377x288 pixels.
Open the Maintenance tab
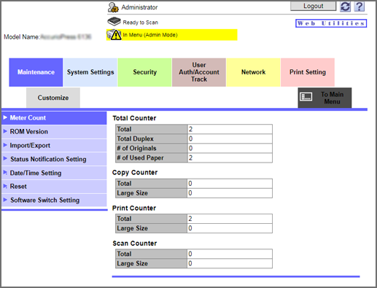coord(36,72)
